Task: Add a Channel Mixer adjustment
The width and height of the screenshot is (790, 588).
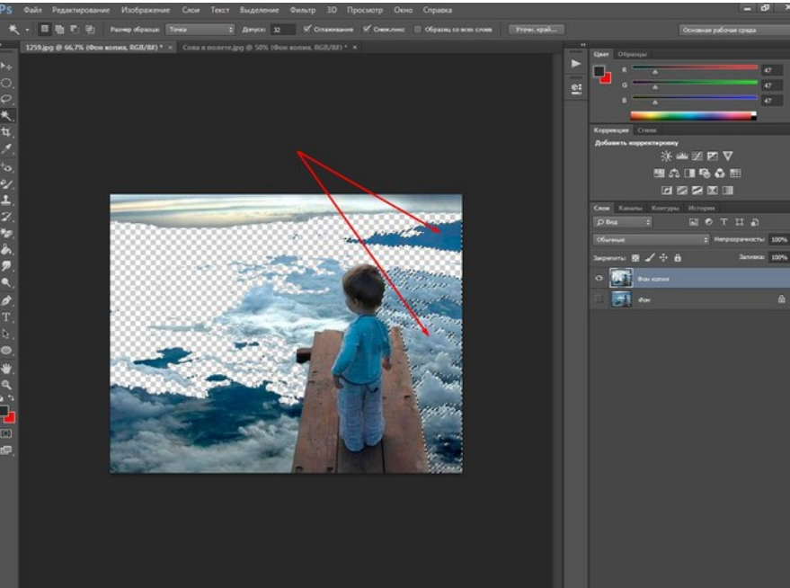Action: coord(720,174)
